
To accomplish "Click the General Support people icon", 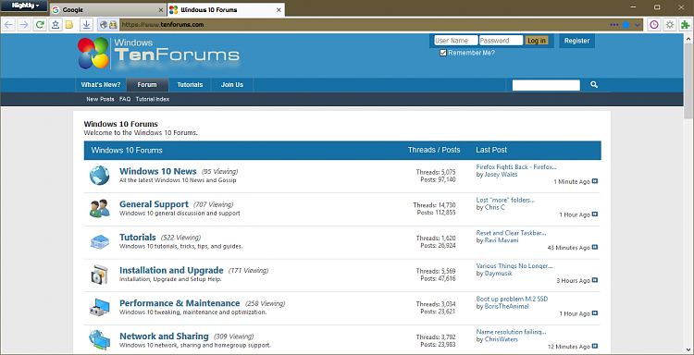I will point(100,208).
